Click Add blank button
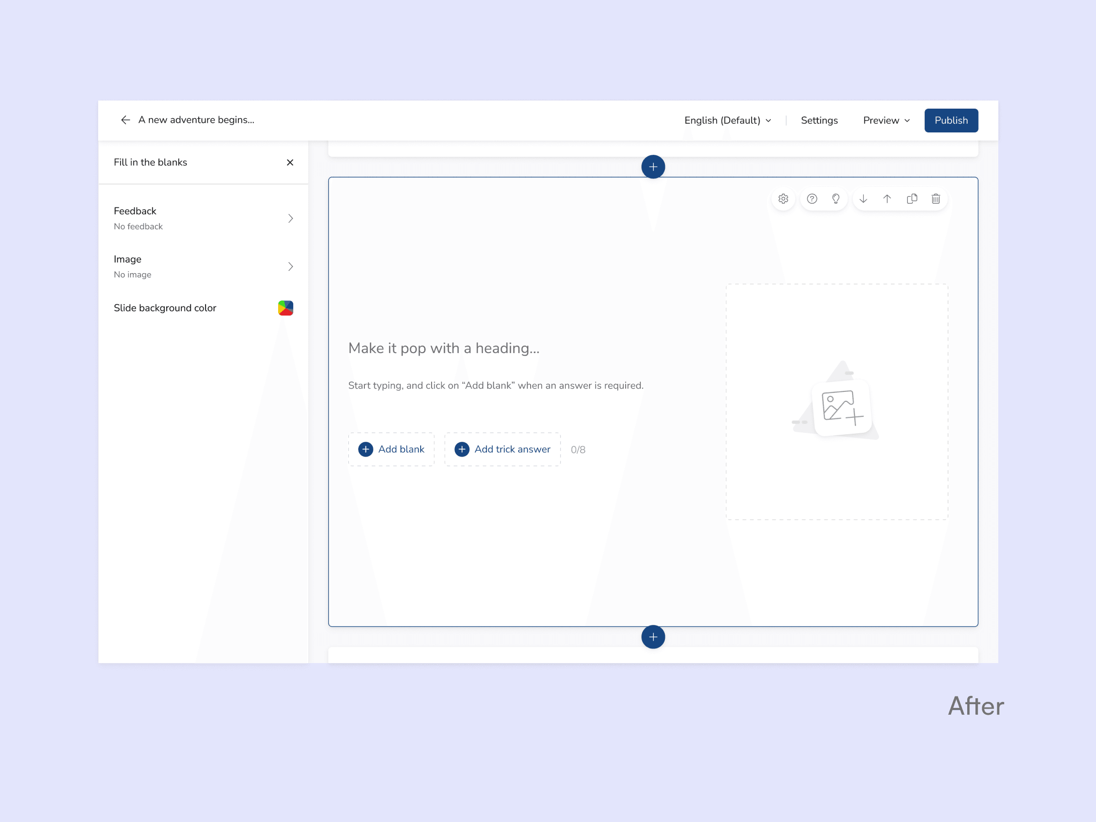The width and height of the screenshot is (1096, 822). pos(391,449)
